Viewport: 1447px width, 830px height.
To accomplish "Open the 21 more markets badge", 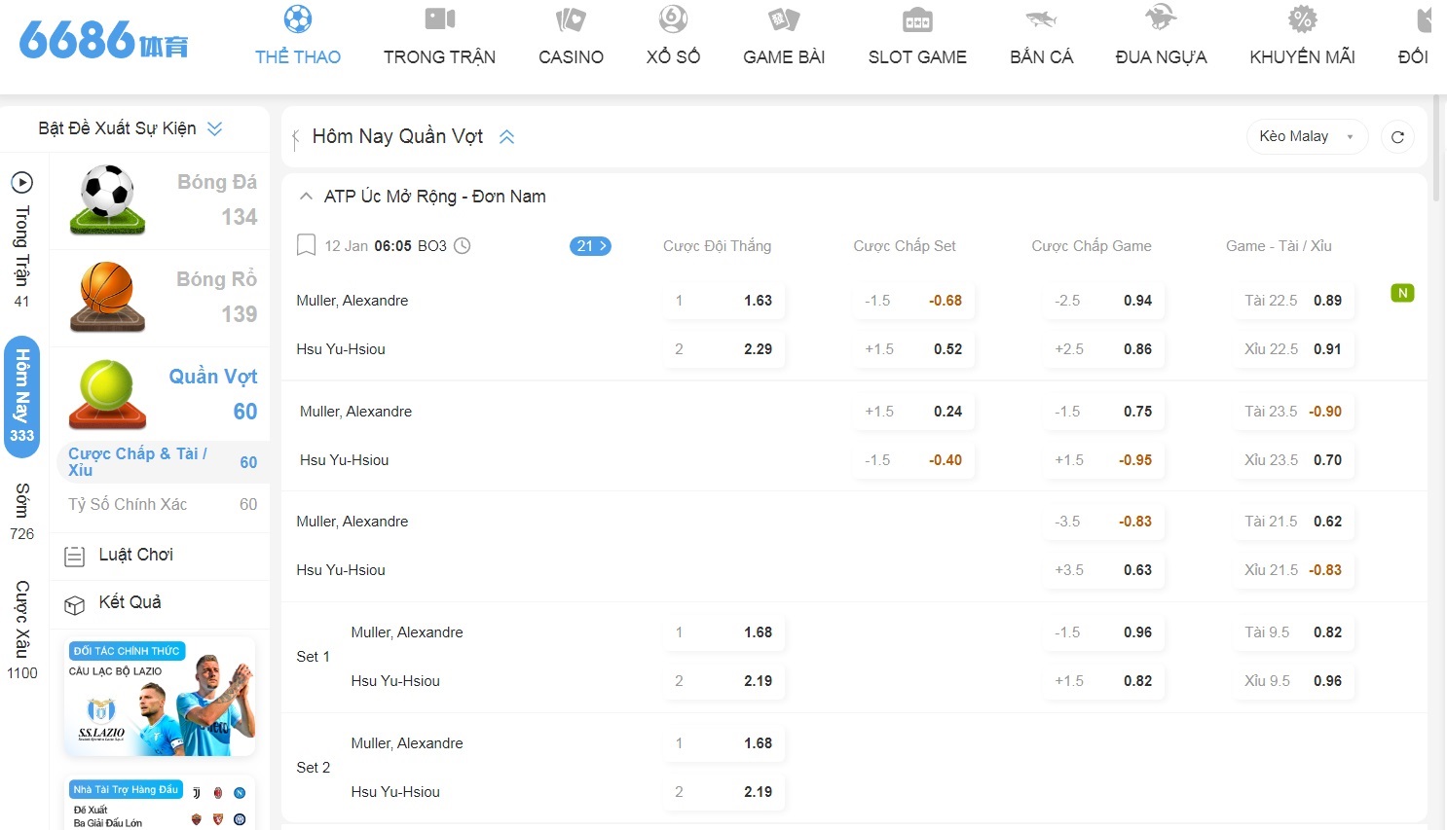I will (589, 246).
